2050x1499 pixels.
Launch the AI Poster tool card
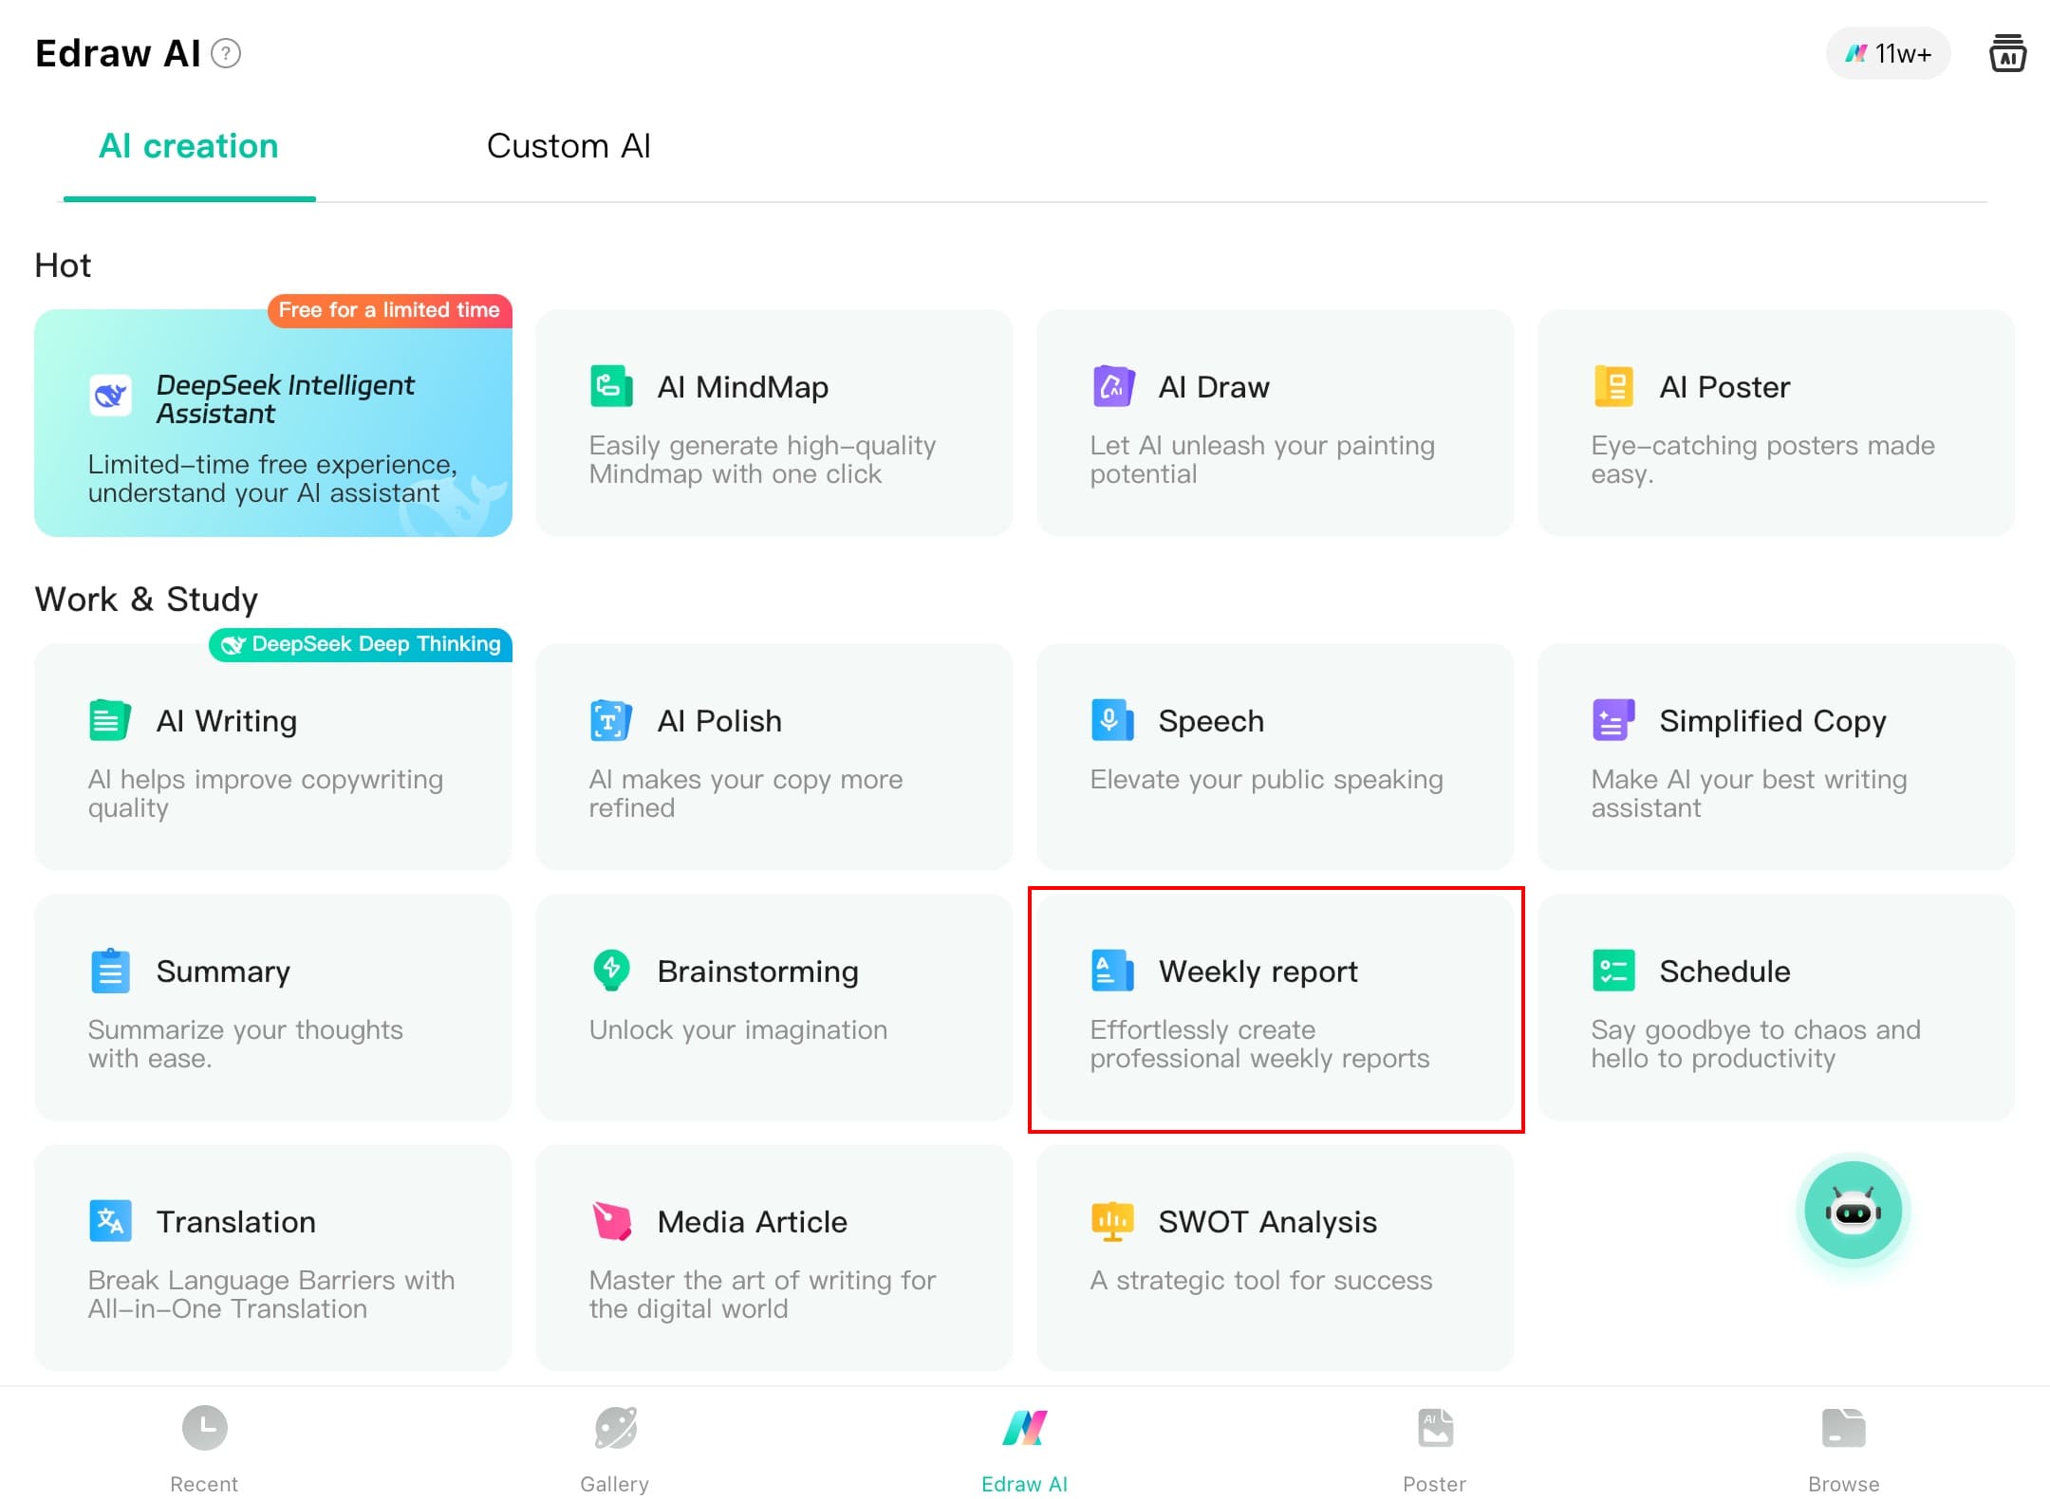[x=1776, y=423]
